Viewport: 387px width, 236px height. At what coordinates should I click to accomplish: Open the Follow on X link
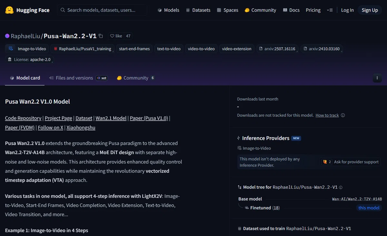(51, 127)
